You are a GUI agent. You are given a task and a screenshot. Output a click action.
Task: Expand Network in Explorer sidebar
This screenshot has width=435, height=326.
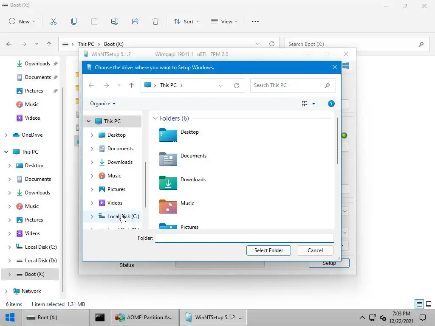(6, 291)
